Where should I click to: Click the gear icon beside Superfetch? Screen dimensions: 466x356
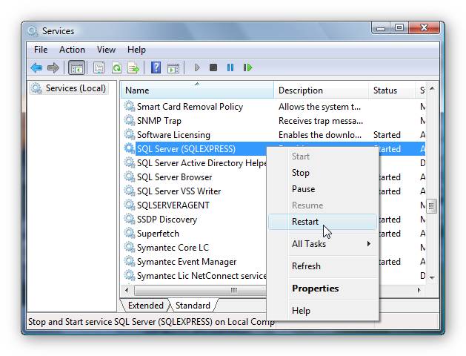(x=129, y=233)
